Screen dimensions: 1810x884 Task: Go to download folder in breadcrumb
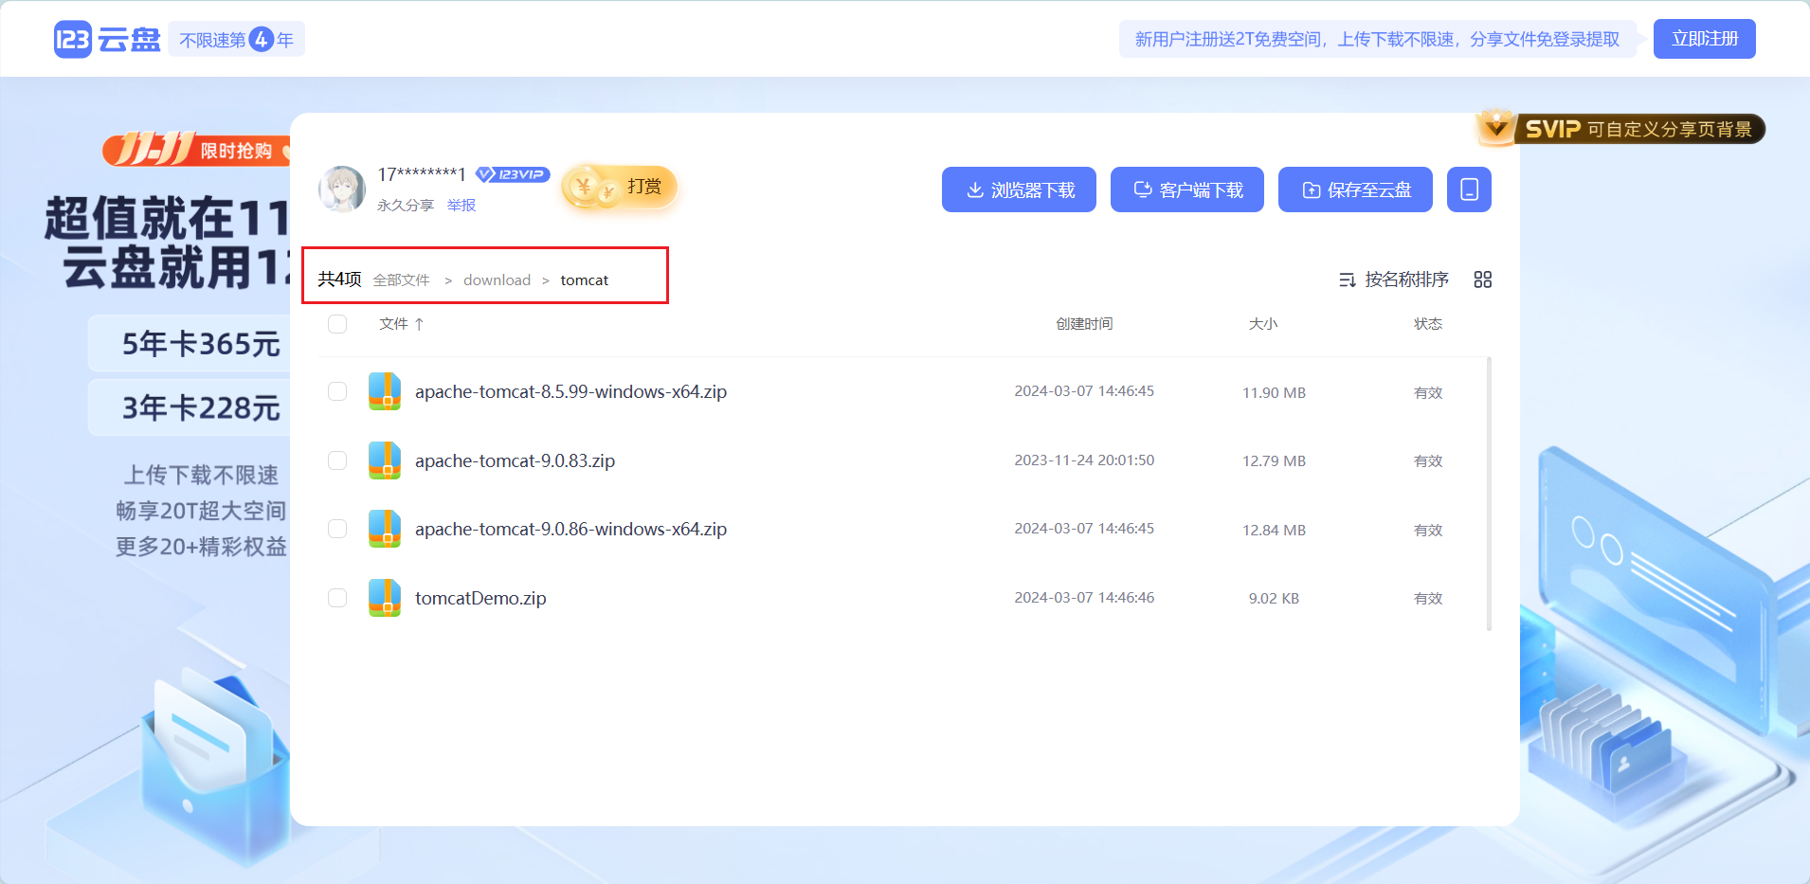497,280
